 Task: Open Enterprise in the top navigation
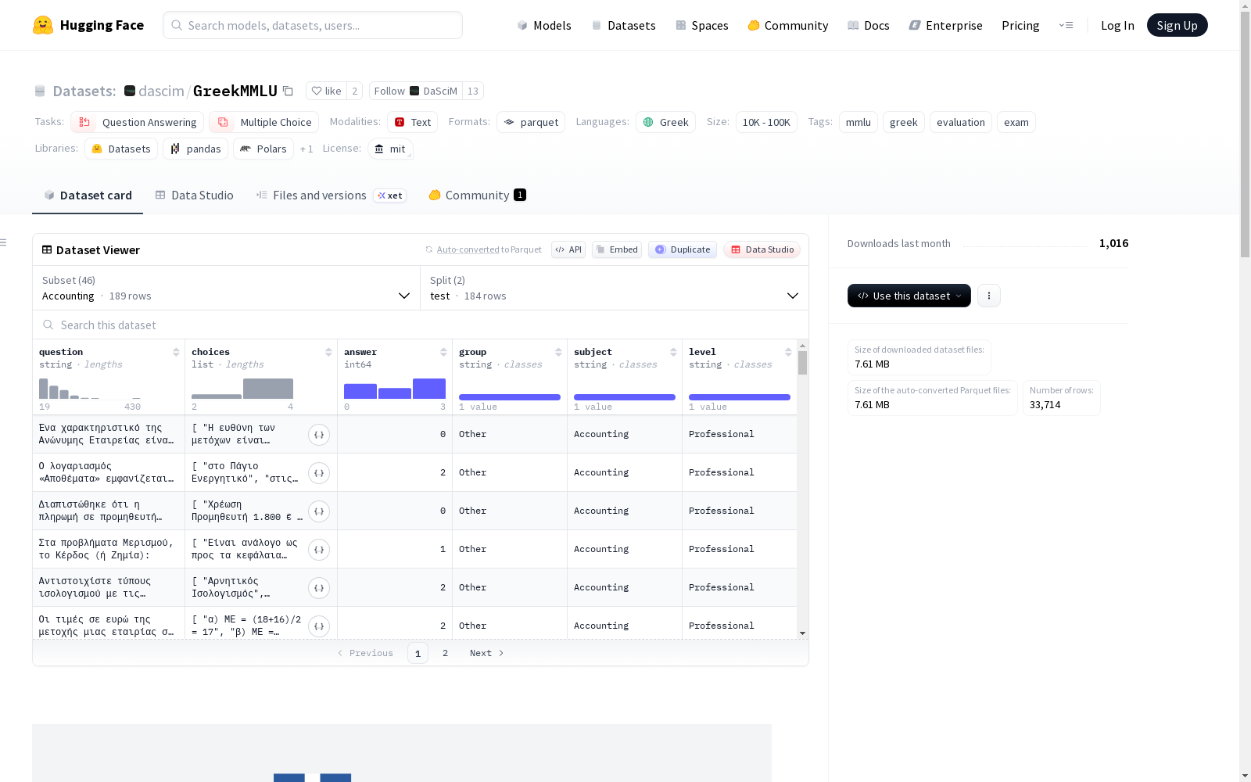945,25
